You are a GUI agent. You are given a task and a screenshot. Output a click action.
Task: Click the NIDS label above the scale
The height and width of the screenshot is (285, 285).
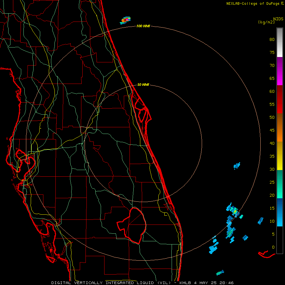pos(278,19)
